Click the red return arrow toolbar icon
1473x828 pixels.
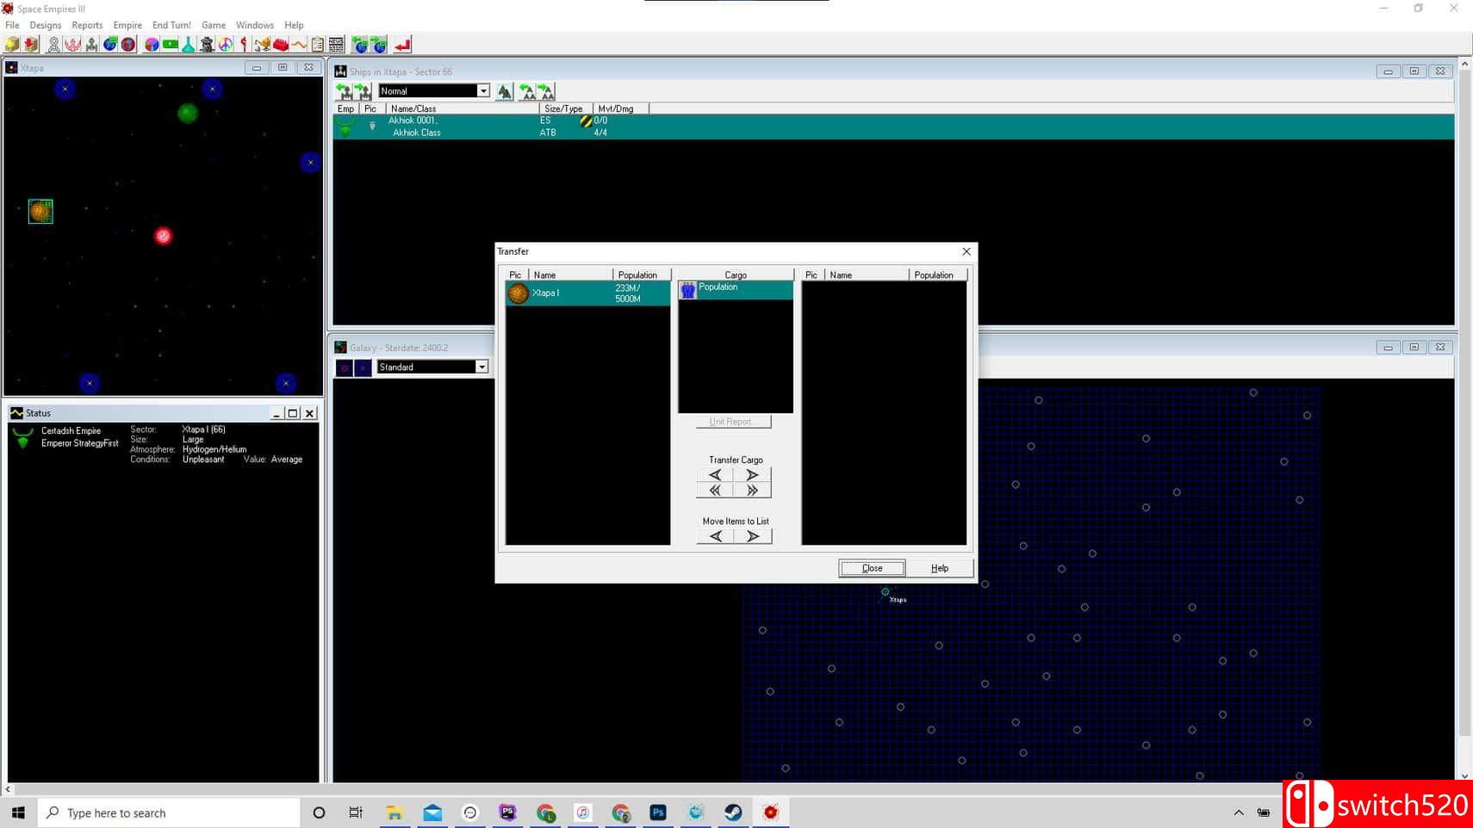click(x=402, y=44)
